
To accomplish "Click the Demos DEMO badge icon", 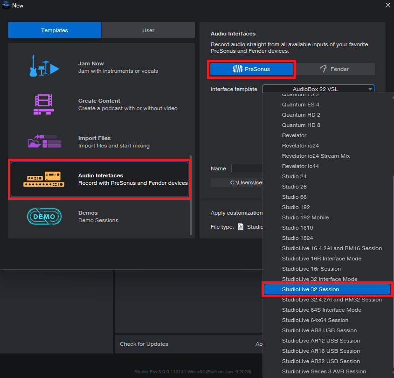I will (44, 216).
